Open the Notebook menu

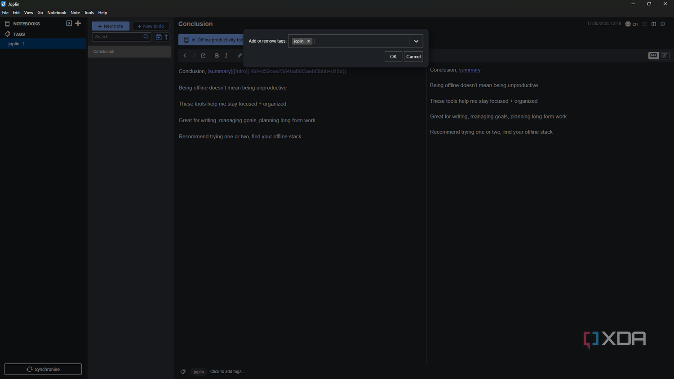(57, 13)
